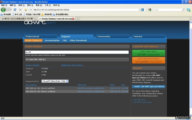Open the DD-WRT User Forum link
Screen dimensions: 192x120
[143, 102]
